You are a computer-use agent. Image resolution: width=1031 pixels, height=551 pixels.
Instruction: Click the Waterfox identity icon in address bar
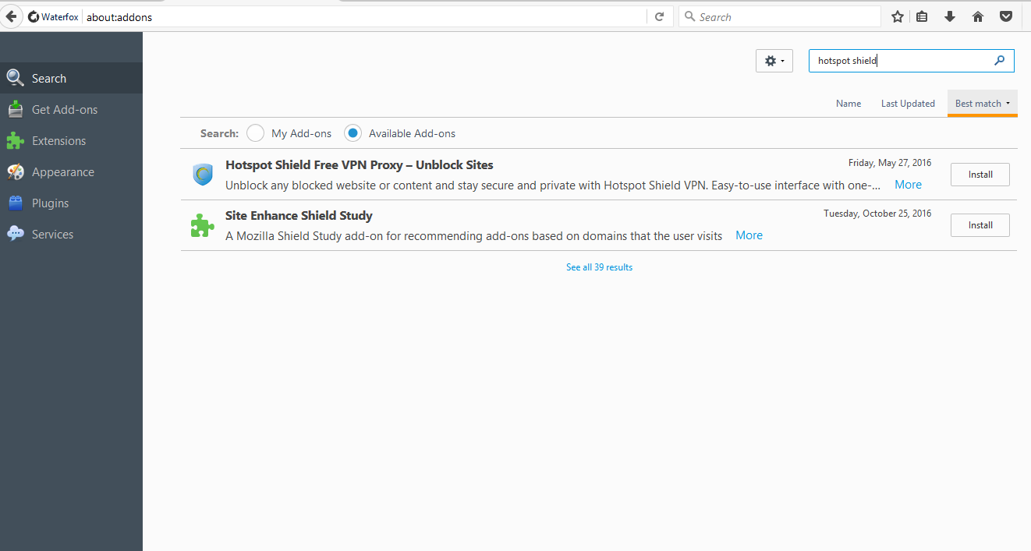34,16
